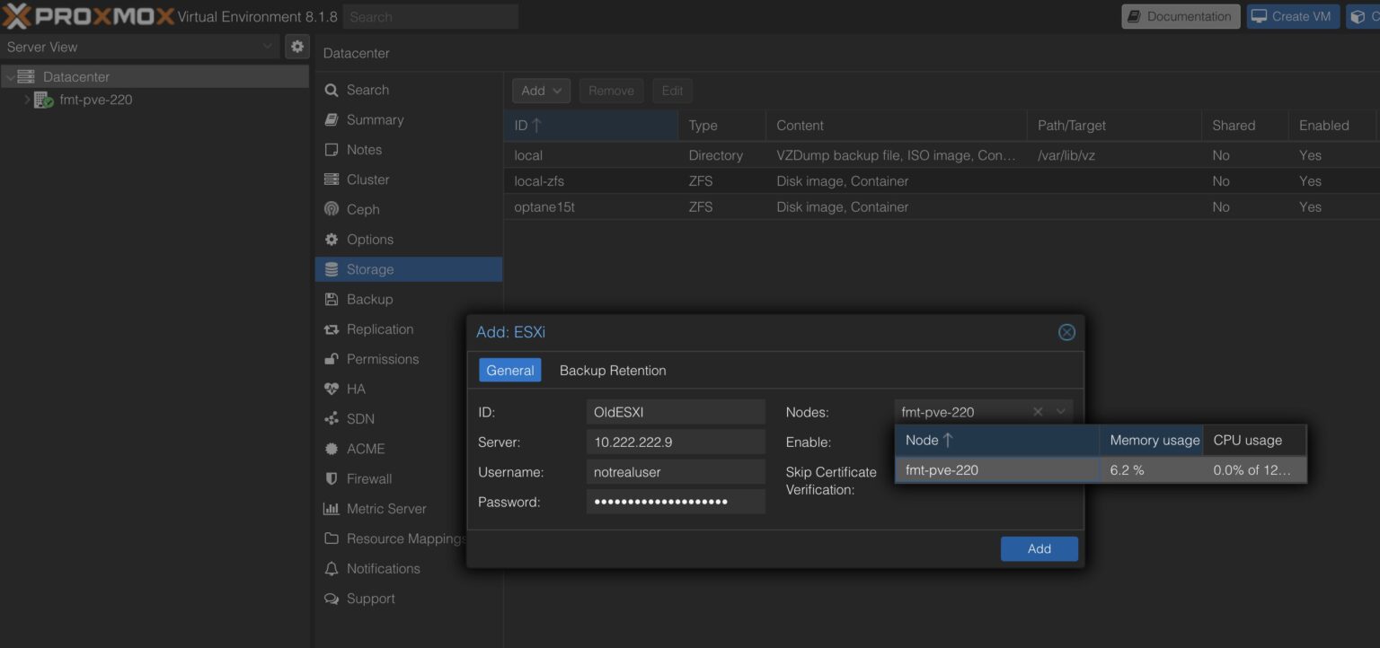
Task: Toggle the Nodes dropdown arrow
Action: (x=1061, y=412)
